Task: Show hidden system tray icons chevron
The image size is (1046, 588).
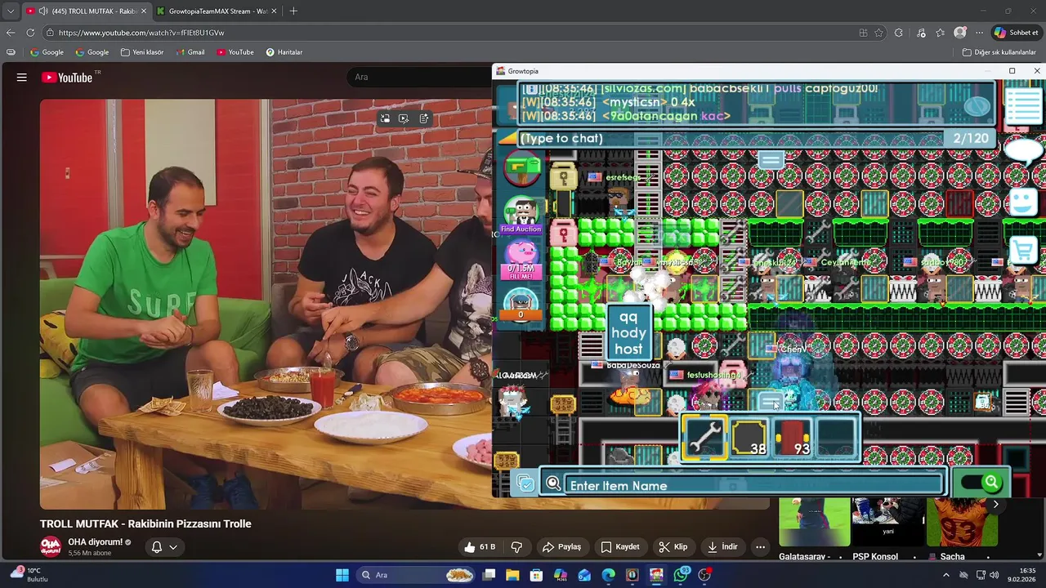Action: point(946,575)
